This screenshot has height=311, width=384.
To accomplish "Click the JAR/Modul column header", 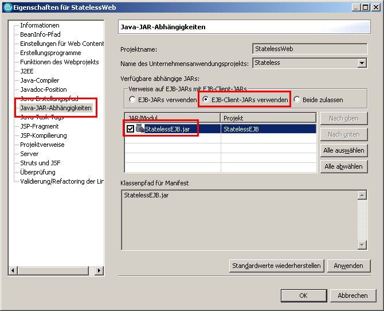I will coord(173,118).
